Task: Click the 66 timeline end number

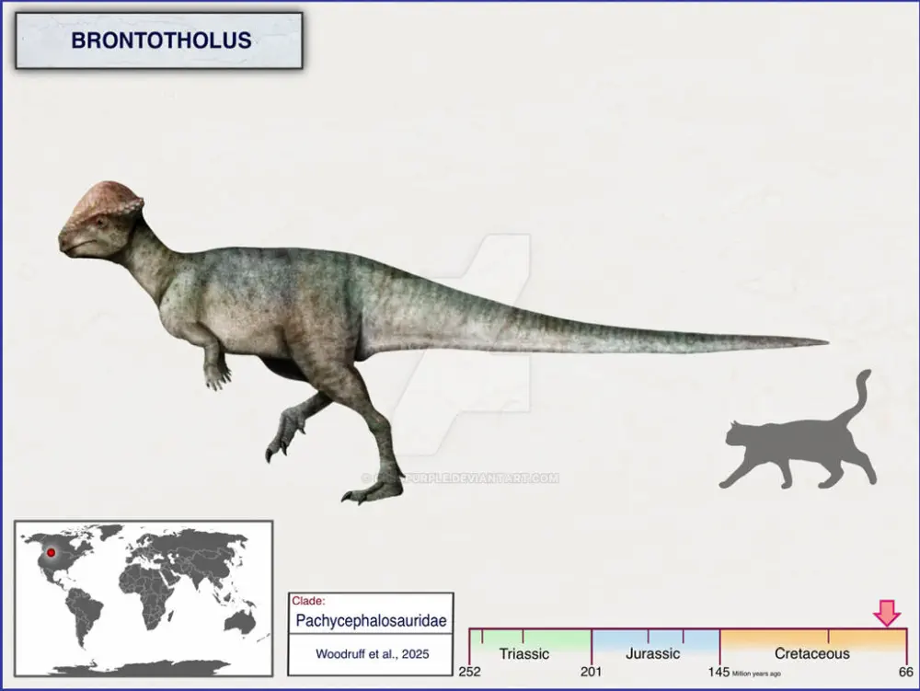Action: point(906,672)
